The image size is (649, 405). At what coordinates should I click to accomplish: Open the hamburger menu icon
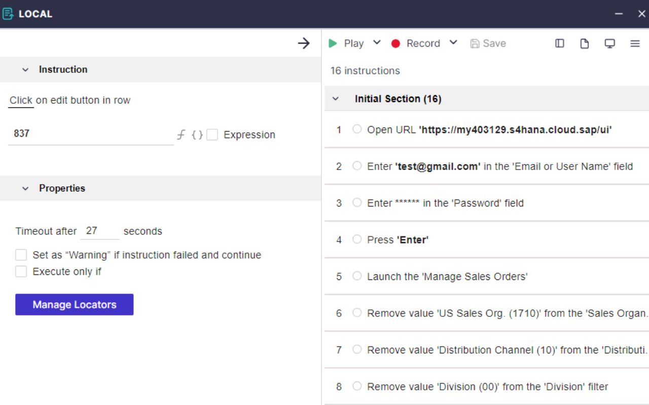[x=635, y=43]
